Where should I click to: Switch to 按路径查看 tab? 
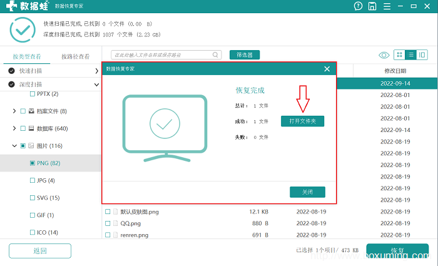76,57
